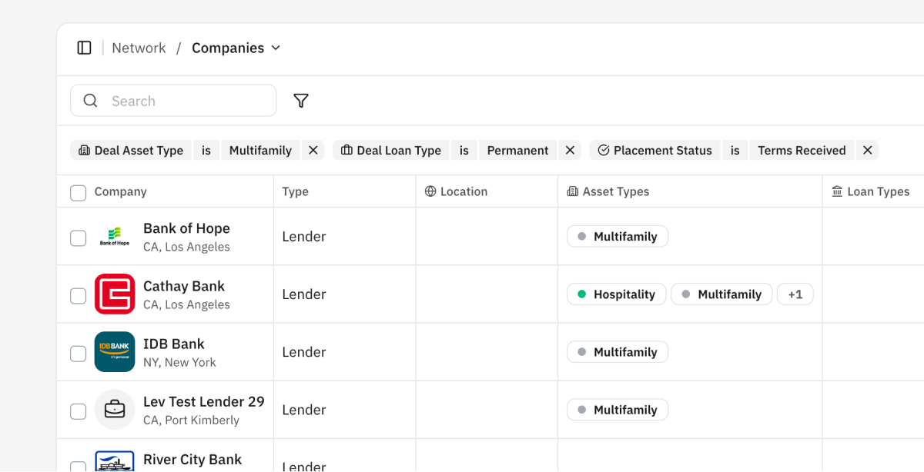
Task: Click the Deal Loan Type filter chip
Action: (390, 150)
